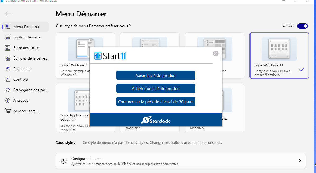The image size is (316, 173).
Task: Click the Épingles de la barre icon
Action: pyautogui.click(x=8, y=58)
